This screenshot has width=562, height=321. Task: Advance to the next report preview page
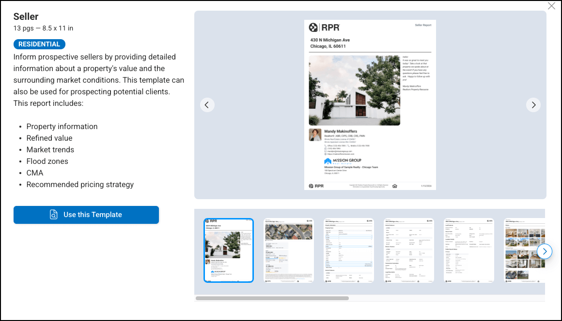click(x=533, y=105)
